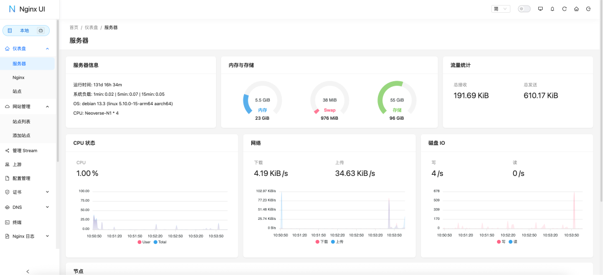Open the 简 language dropdown
Screen dimensions: 603x275
[500, 9]
